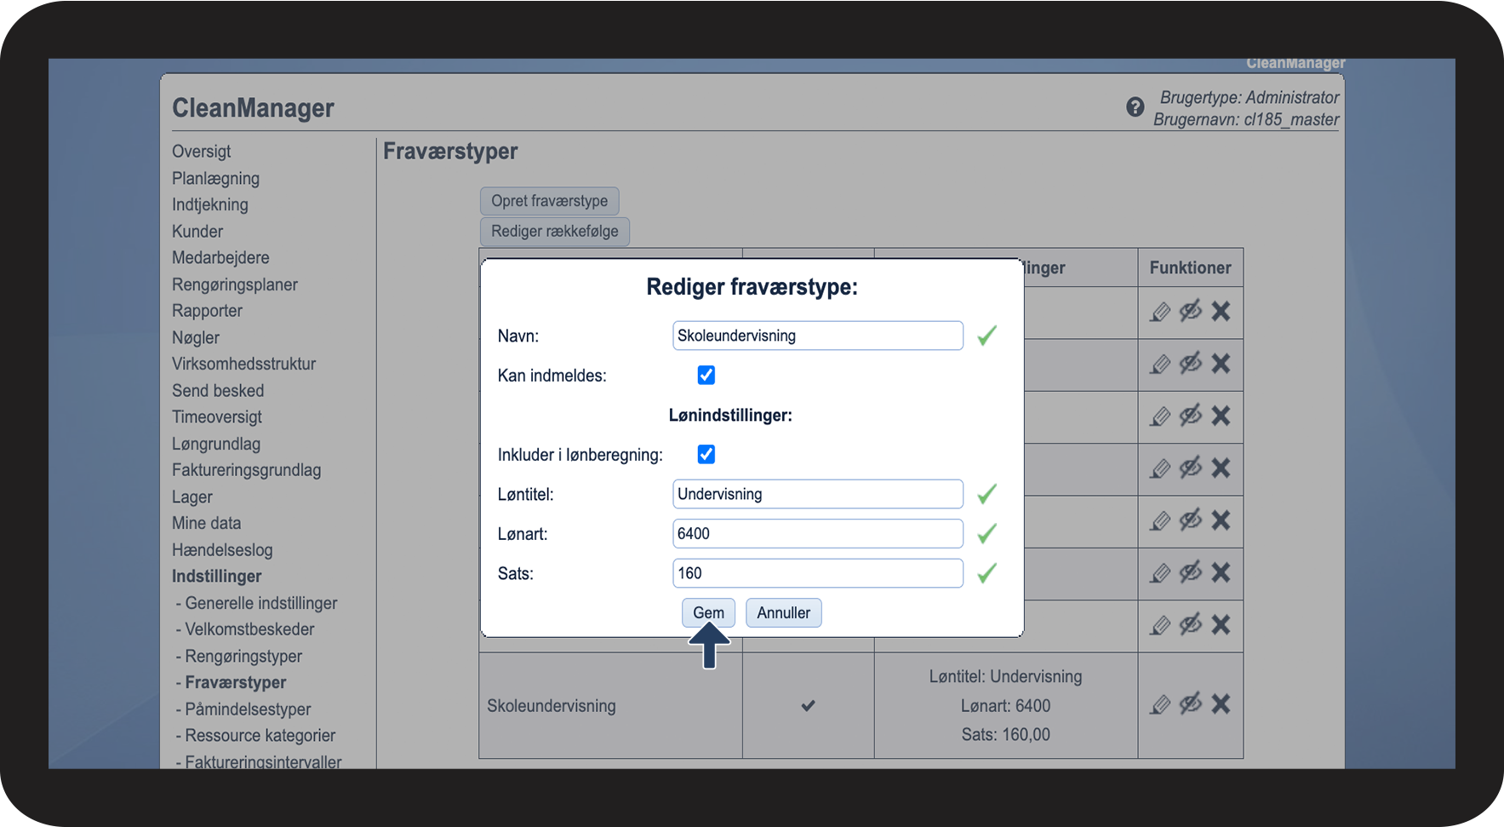This screenshot has width=1504, height=827.
Task: Open Timeoversigt in the sidebar
Action: [x=217, y=417]
